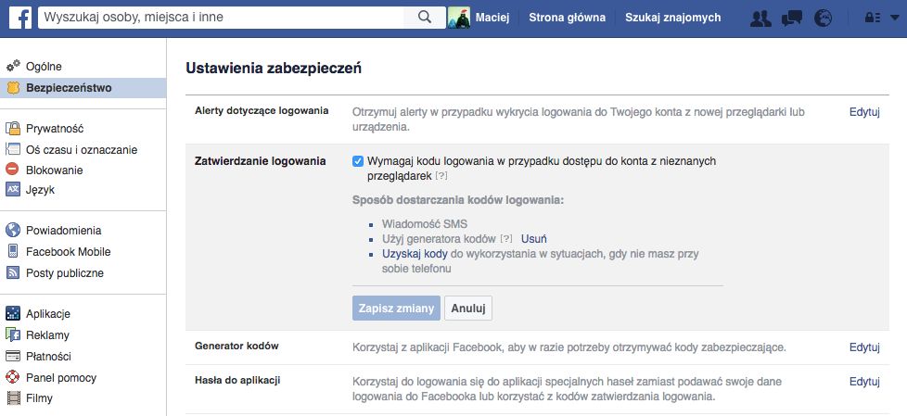
Task: Open the messages icon
Action: coord(791,18)
